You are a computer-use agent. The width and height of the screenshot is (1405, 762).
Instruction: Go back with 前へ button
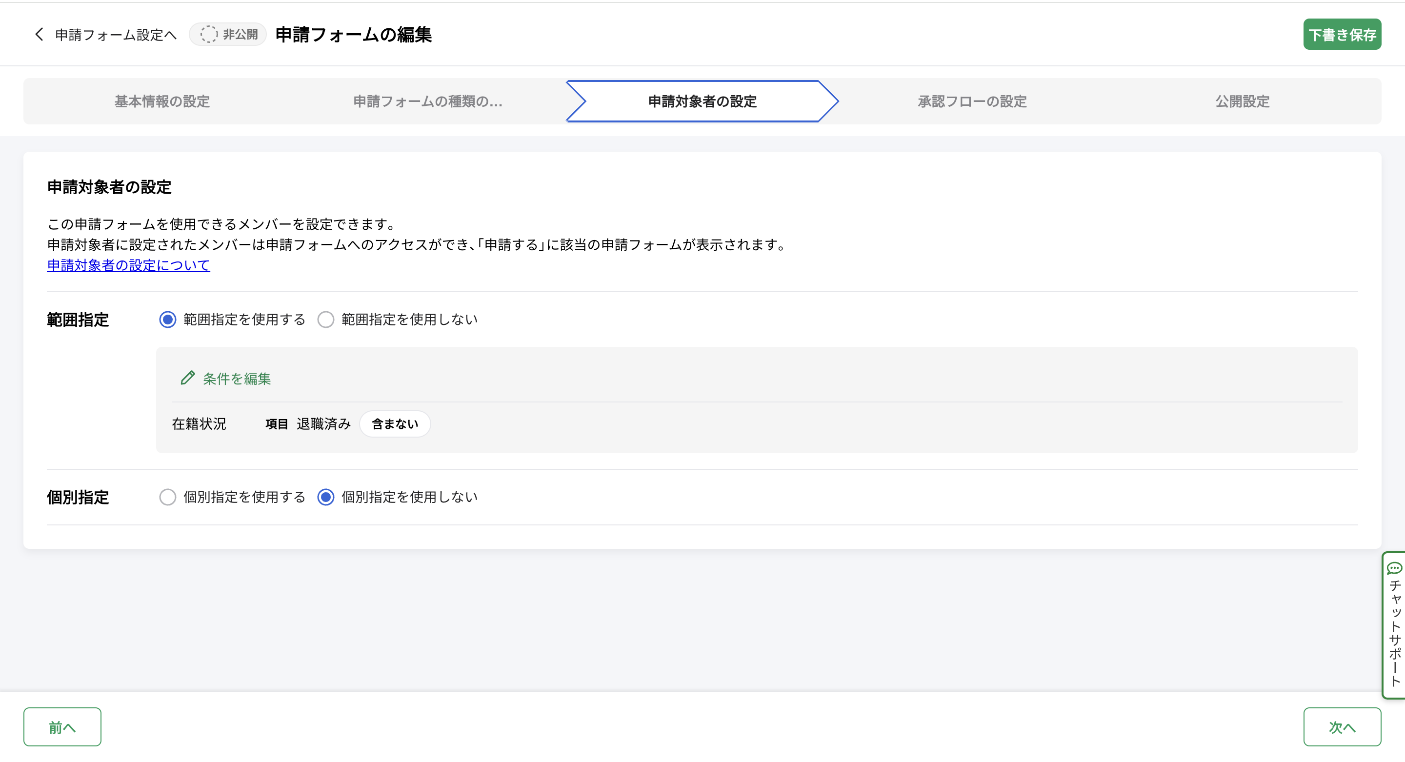(62, 726)
